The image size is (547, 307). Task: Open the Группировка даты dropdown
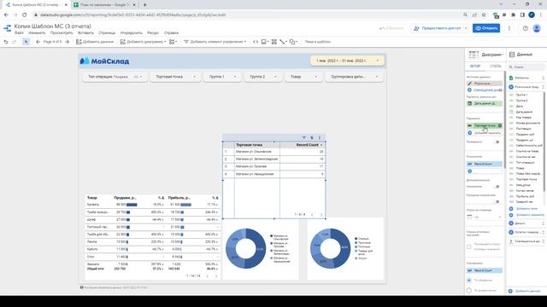pyautogui.click(x=354, y=77)
